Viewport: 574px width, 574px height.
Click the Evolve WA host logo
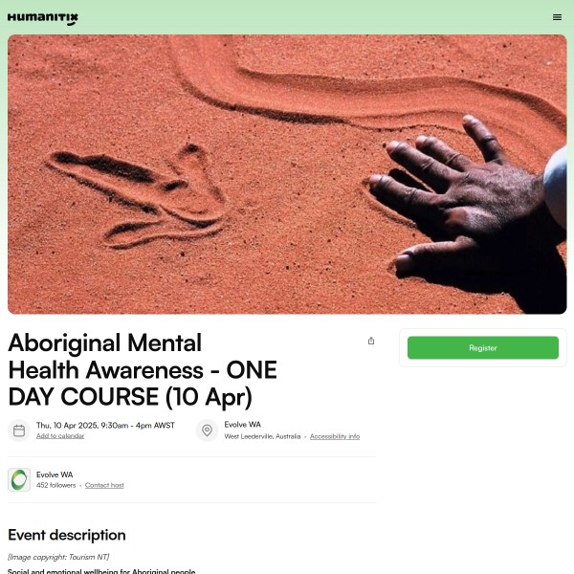[x=19, y=479]
